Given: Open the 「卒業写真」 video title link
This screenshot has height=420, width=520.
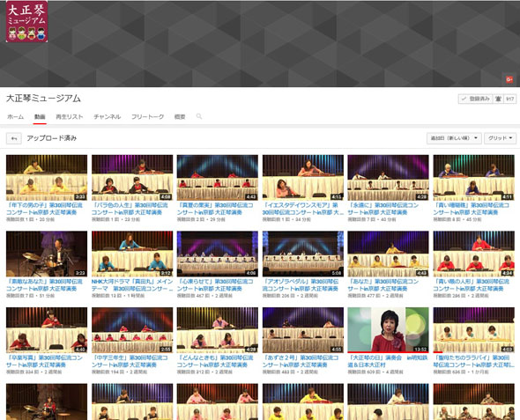Looking at the screenshot, I should [44, 361].
